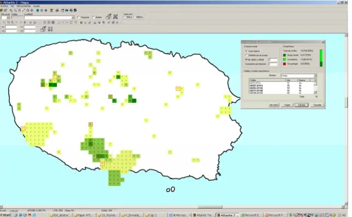Open the Ayuda menu

[36, 6]
